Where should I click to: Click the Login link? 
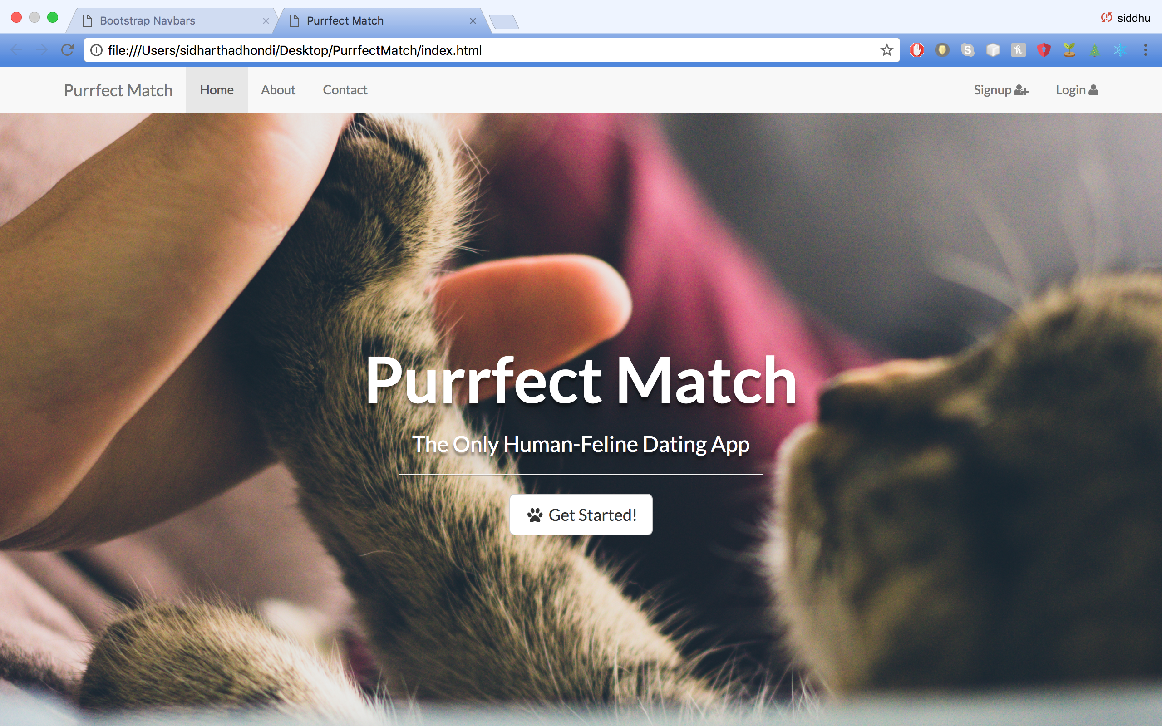[1077, 90]
